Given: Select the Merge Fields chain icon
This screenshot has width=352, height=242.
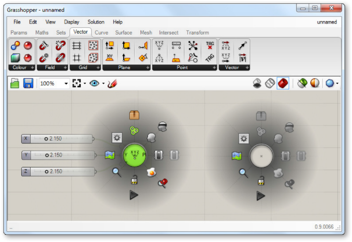Looking at the screenshot, I should tap(60, 58).
